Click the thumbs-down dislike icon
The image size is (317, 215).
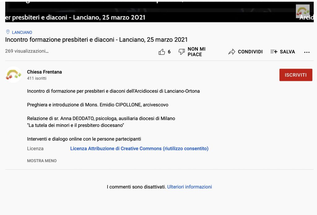click(182, 52)
